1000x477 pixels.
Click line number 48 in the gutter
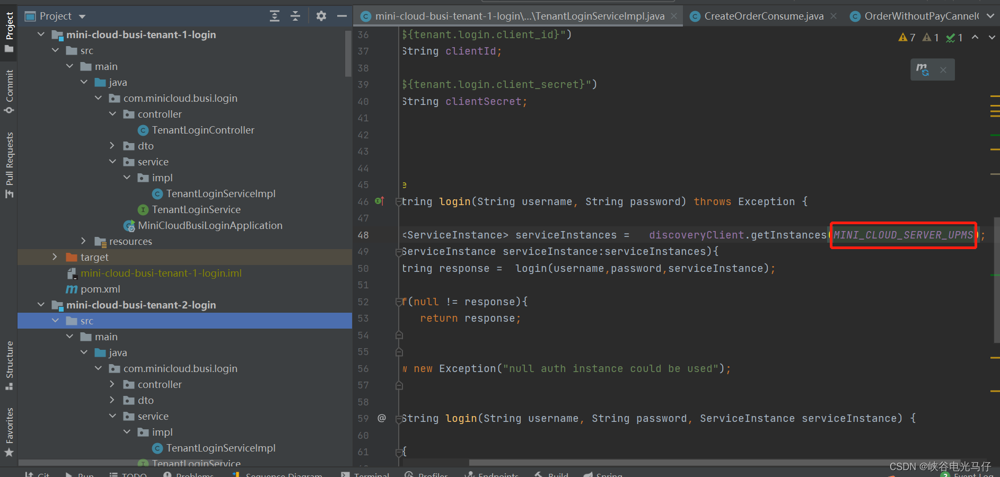363,235
